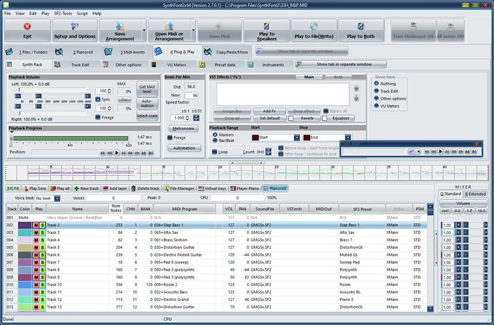The height and width of the screenshot is (325, 494).
Task: Open Setup and Options
Action: [x=75, y=30]
